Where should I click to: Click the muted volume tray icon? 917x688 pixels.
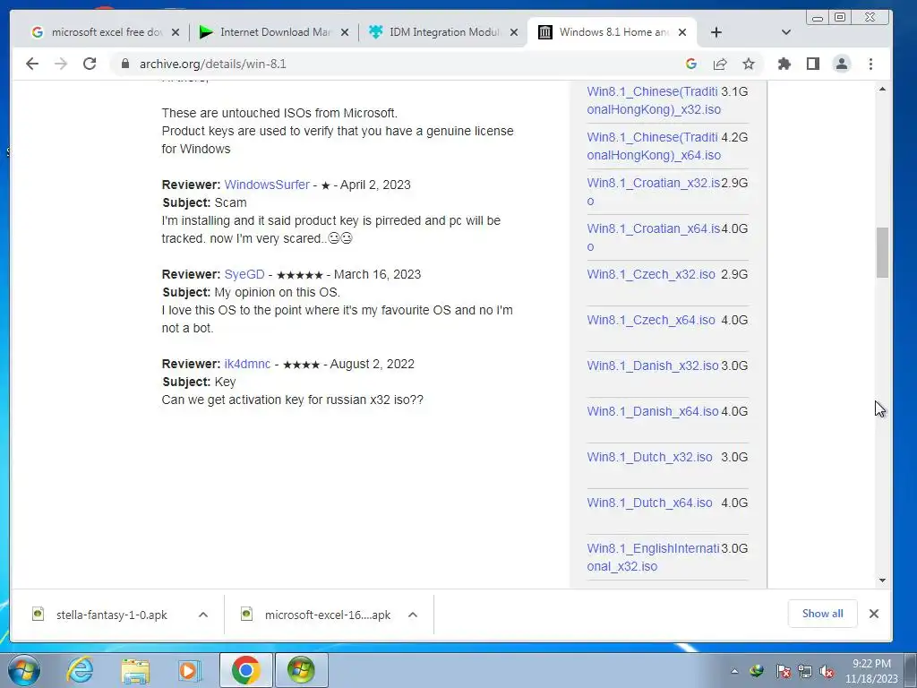tap(827, 671)
